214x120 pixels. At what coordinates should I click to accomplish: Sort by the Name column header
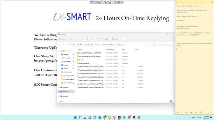pos(80,49)
